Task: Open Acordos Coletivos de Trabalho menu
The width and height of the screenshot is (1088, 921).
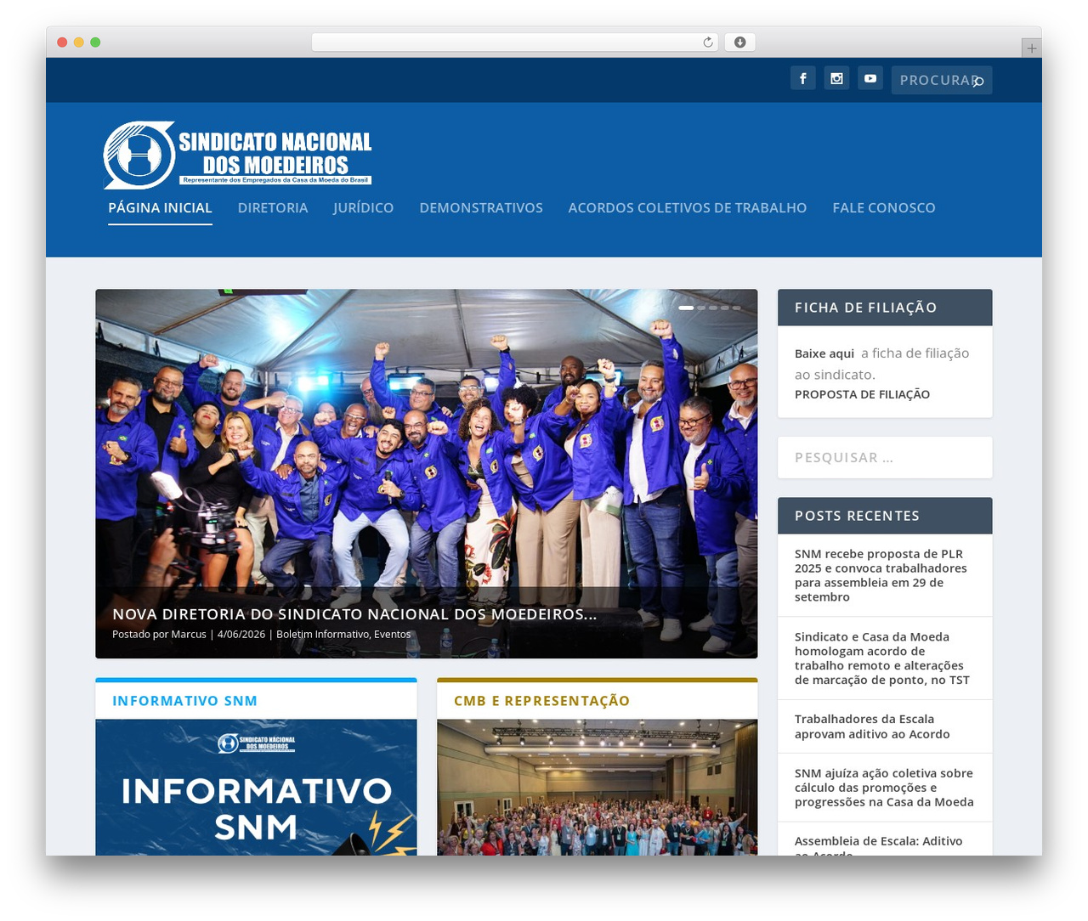Action: [x=688, y=207]
